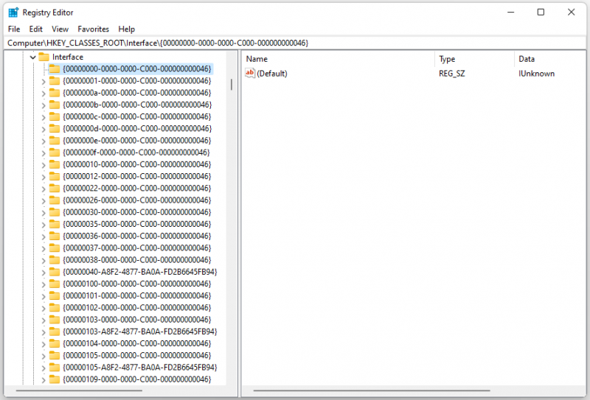The width and height of the screenshot is (590, 400).
Task: Click folder icon of {00000012-0000-0000-C000-000000000046}
Action: coord(55,176)
